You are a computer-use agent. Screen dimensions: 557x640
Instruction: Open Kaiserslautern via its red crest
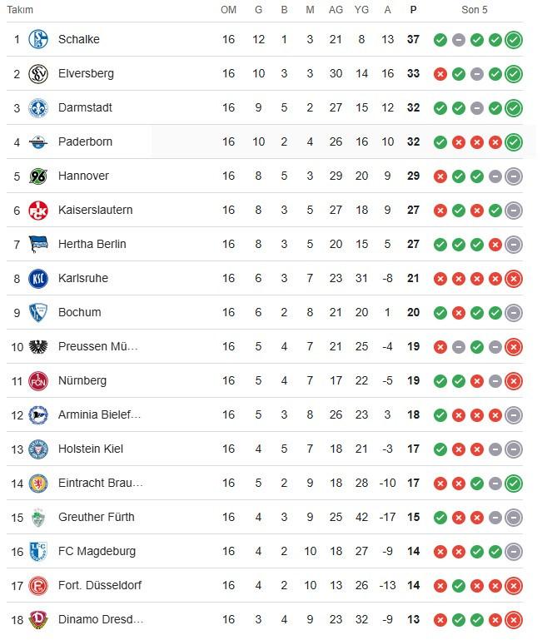pos(38,210)
